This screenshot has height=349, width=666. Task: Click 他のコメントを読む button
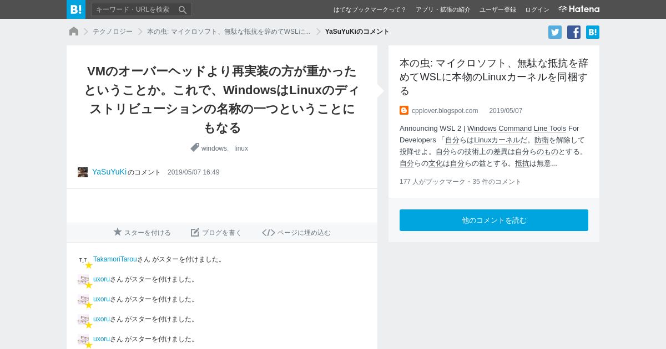[494, 220]
